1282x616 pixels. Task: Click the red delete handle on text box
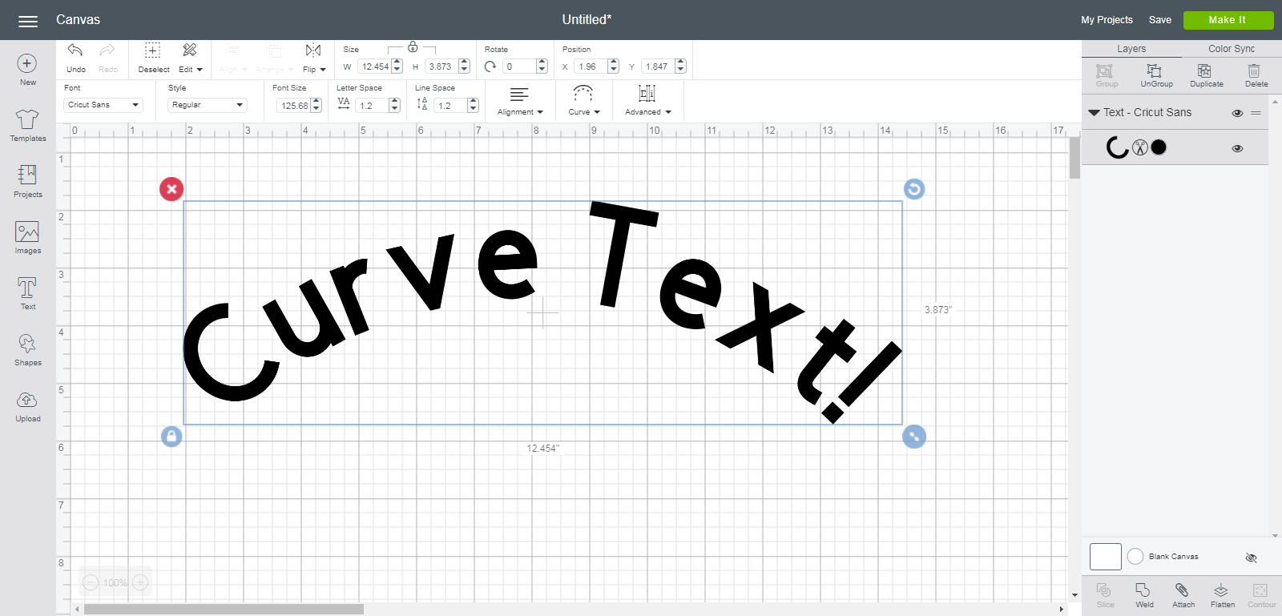[x=171, y=189]
